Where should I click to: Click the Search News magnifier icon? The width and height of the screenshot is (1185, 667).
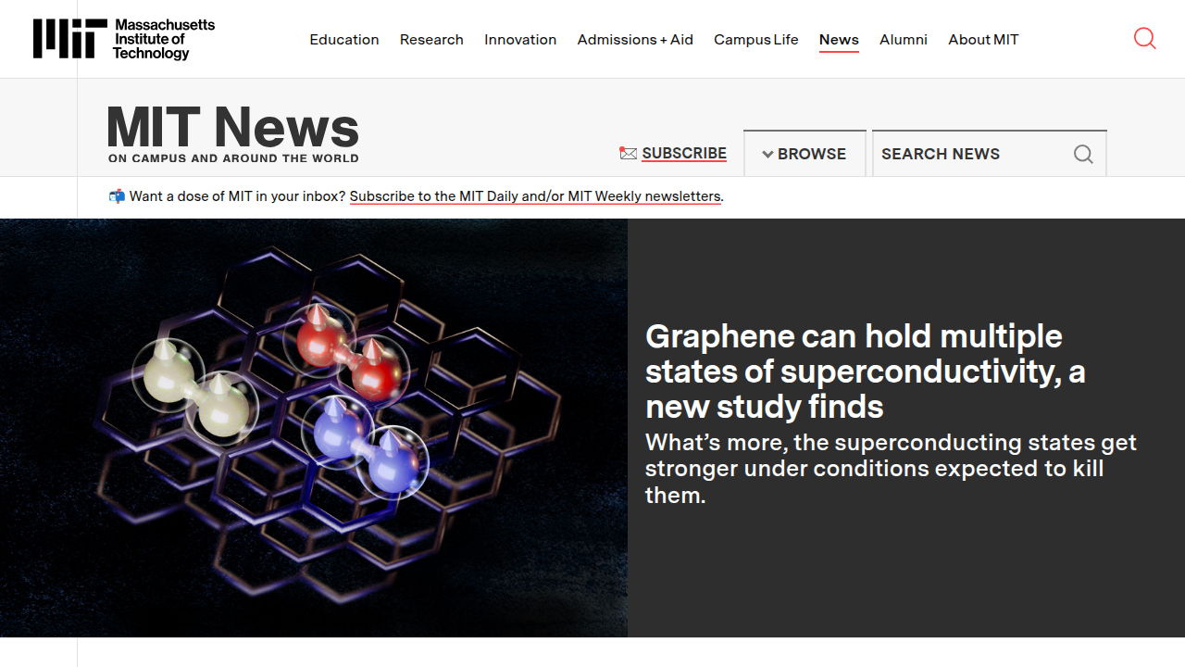click(x=1083, y=154)
